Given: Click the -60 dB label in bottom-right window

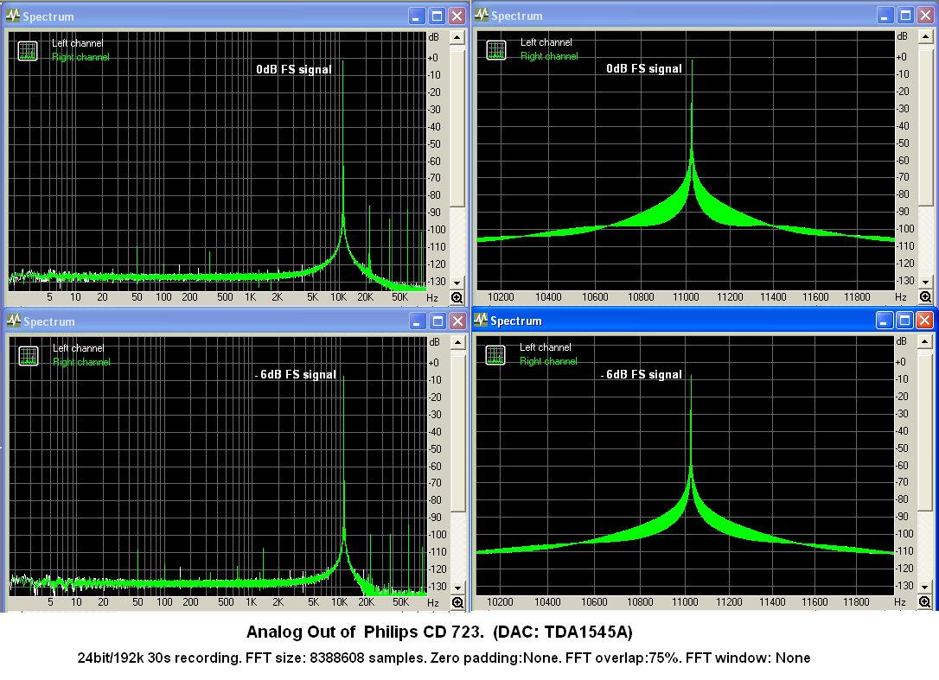Looking at the screenshot, I should (903, 465).
